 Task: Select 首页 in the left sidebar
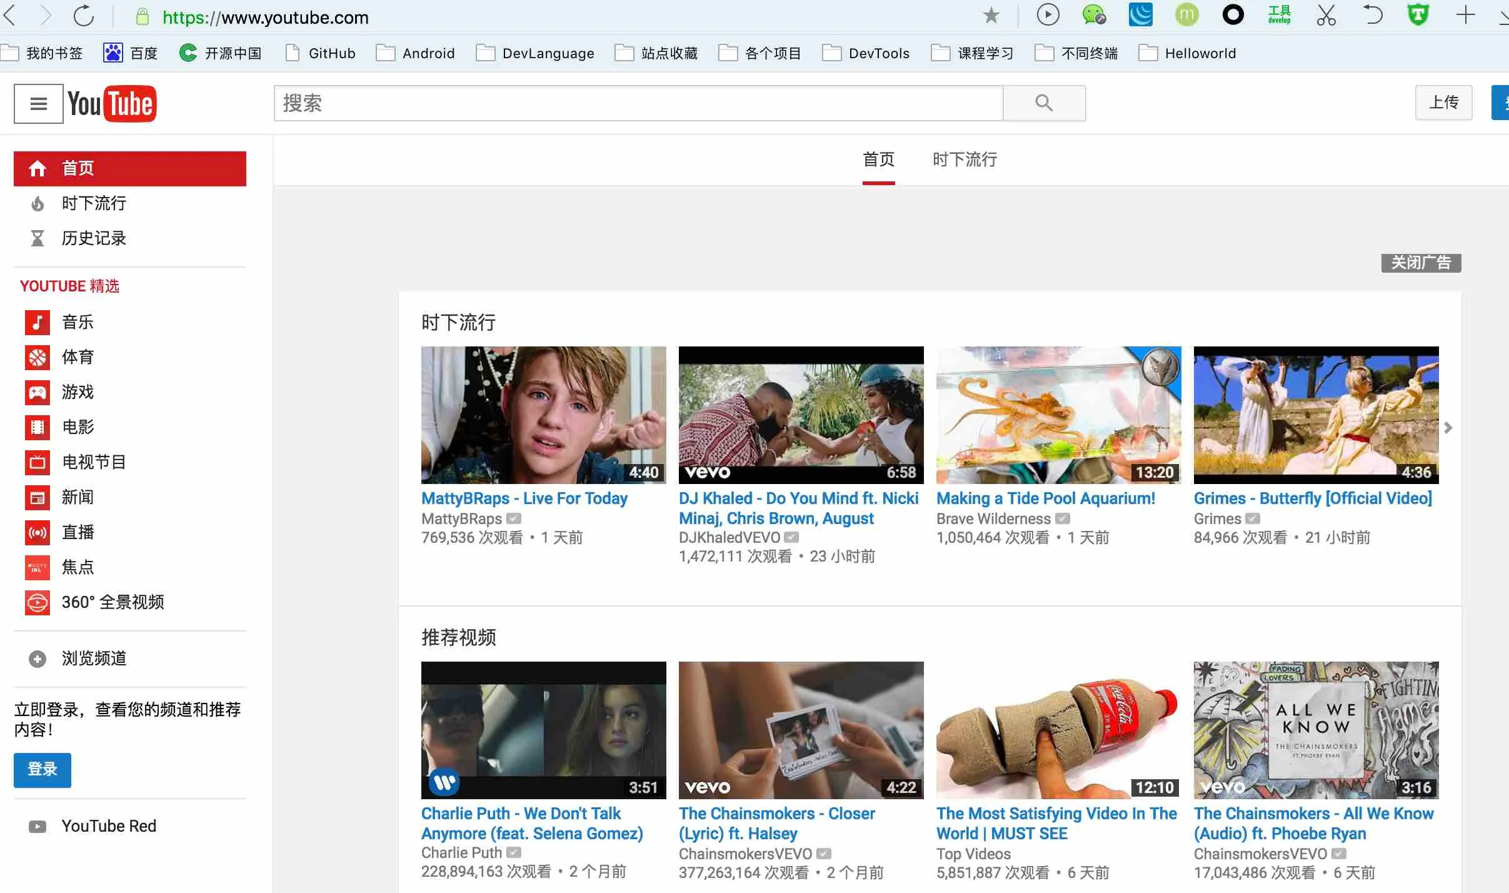click(x=130, y=168)
